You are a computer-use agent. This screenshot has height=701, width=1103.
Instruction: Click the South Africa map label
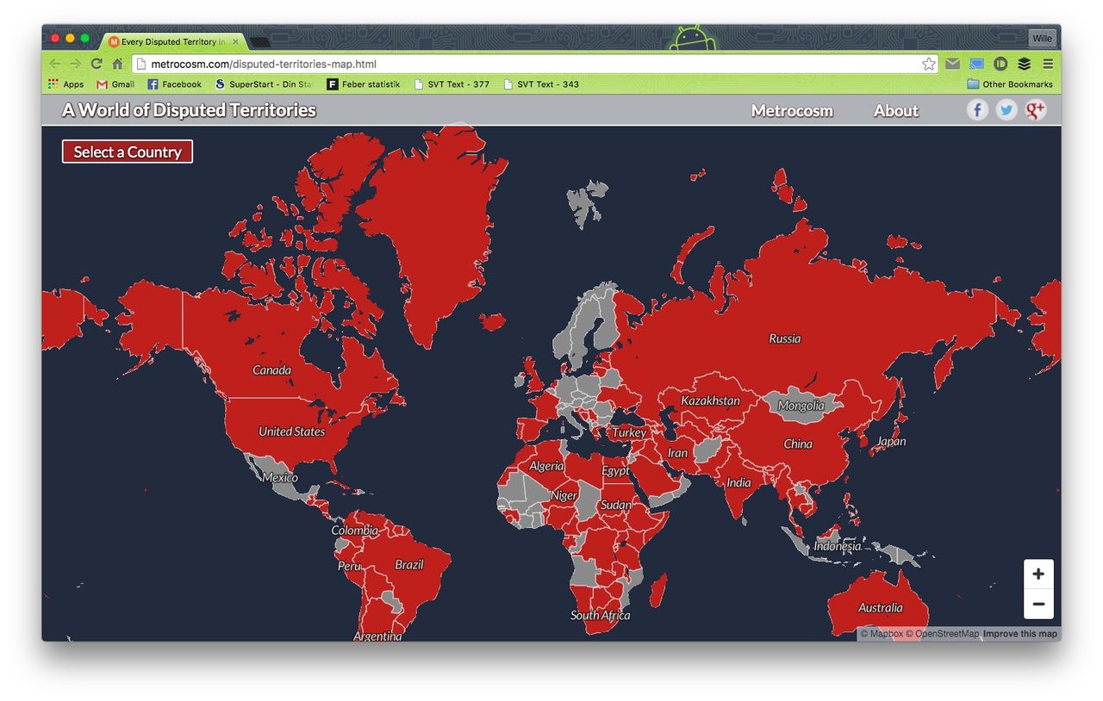pyautogui.click(x=601, y=616)
